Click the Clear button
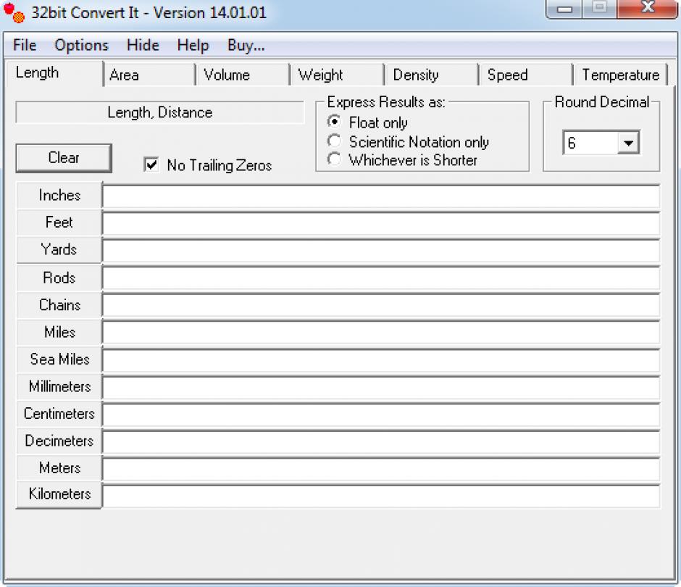Screen dimensions: 681x587 tap(64, 158)
